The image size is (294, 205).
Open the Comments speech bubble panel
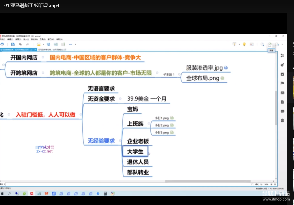(282, 111)
